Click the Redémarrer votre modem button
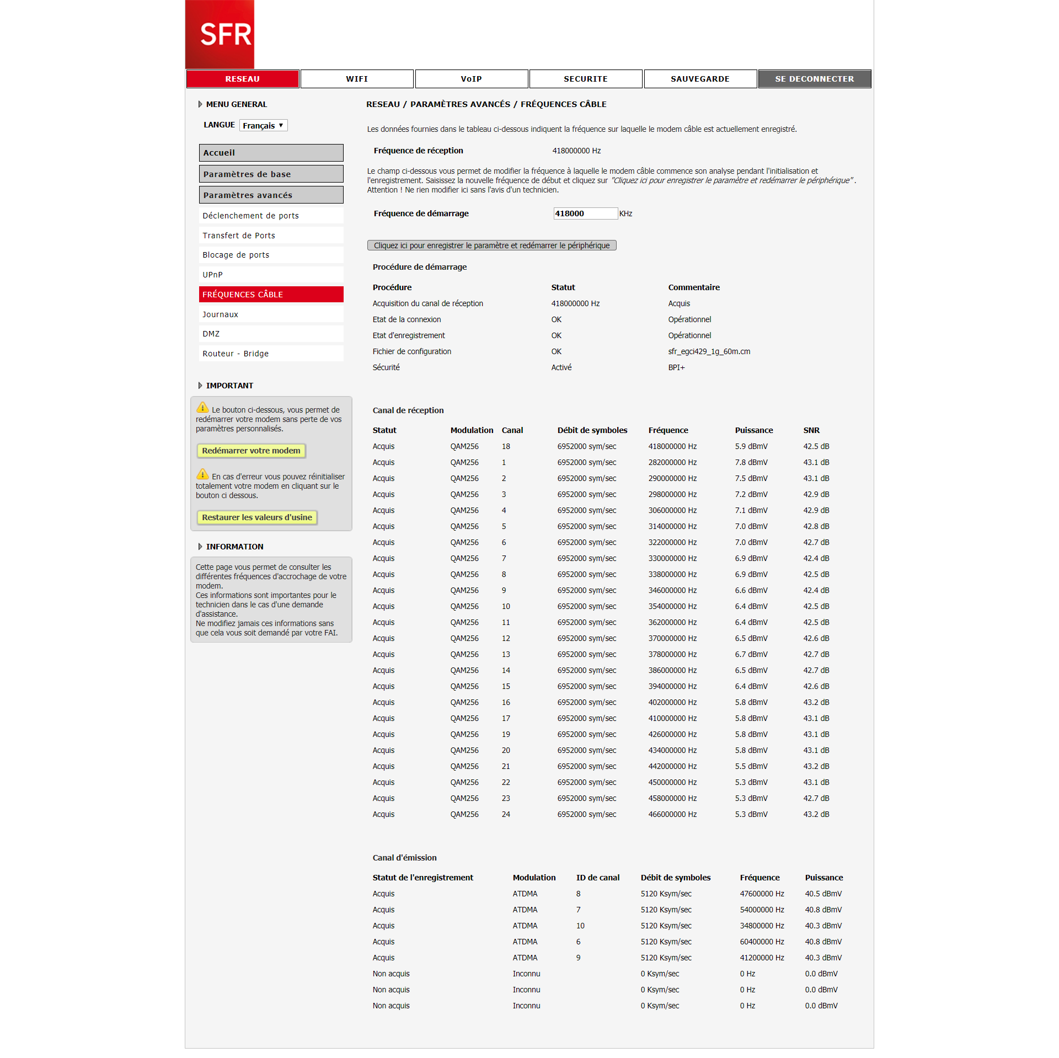Image resolution: width=1059 pixels, height=1058 pixels. [x=251, y=451]
